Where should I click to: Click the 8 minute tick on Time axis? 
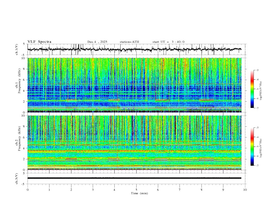pos(201,189)
